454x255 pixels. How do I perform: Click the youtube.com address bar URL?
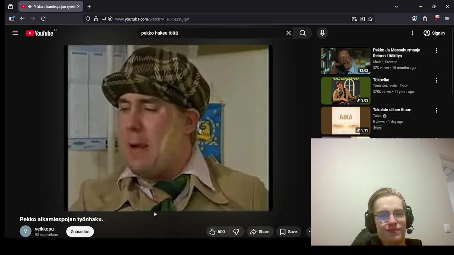152,19
